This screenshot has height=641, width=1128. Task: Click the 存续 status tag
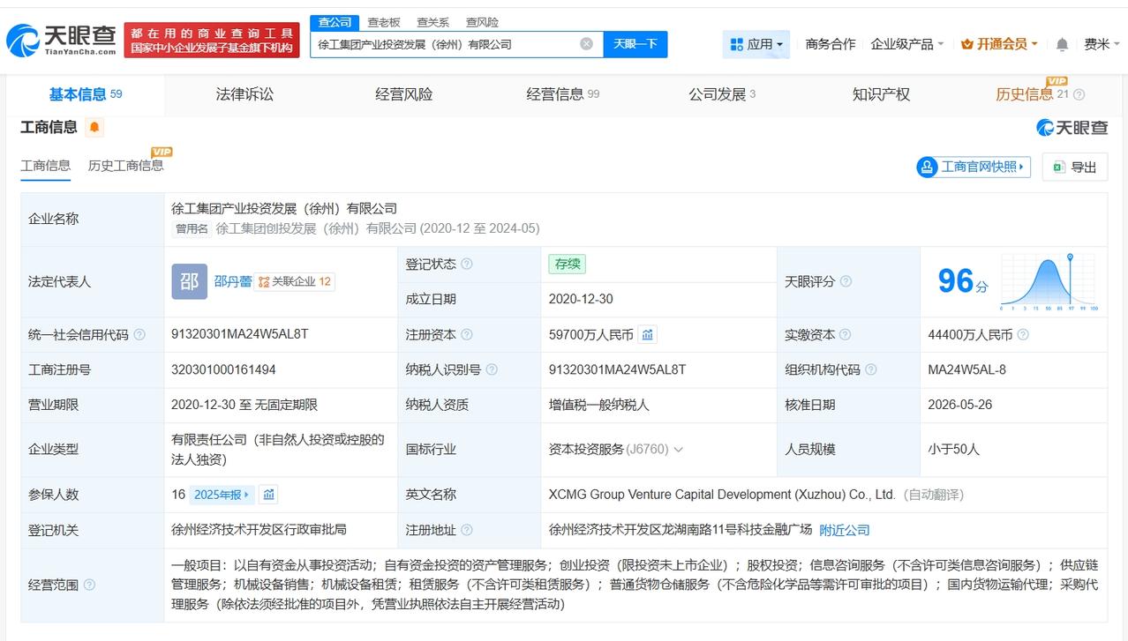[567, 264]
